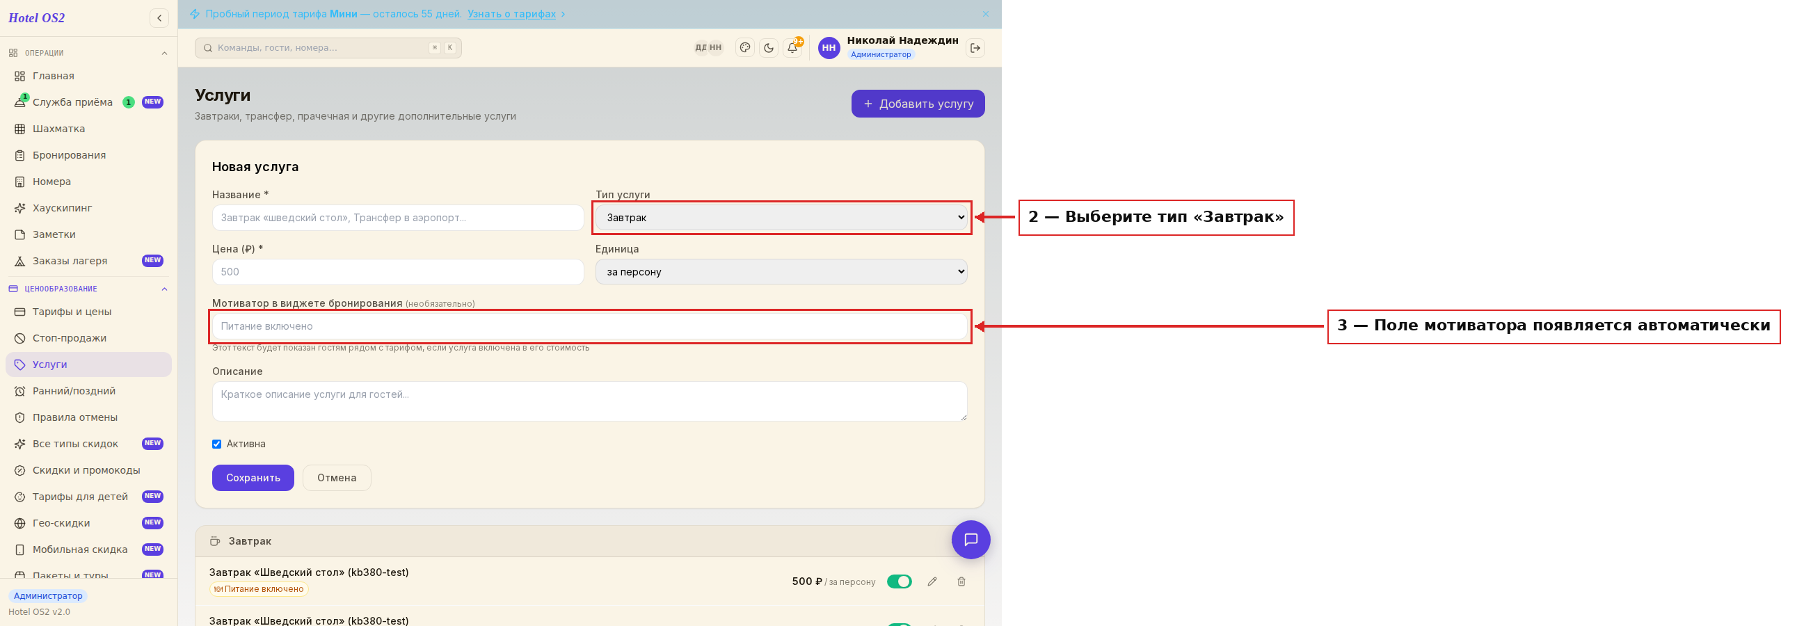
Task: Uncheck the Активна checkbox
Action: 217,444
